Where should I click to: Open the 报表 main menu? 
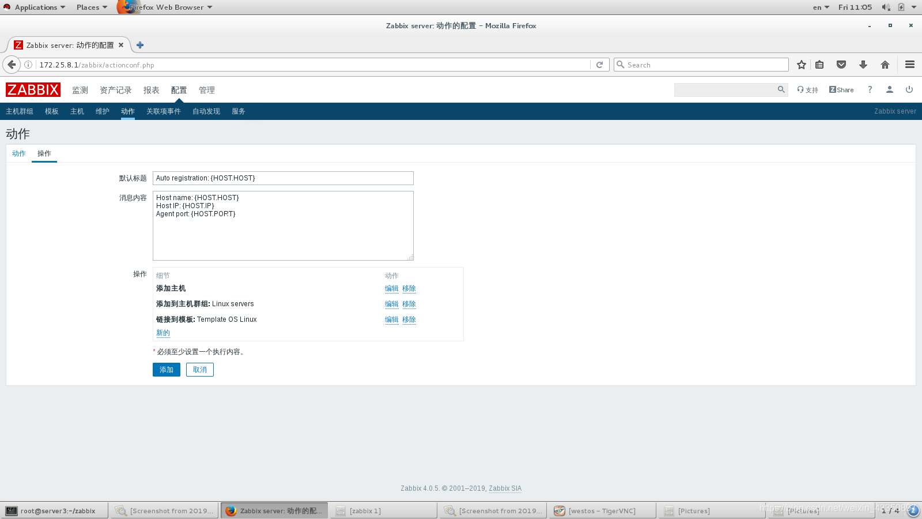pos(152,90)
